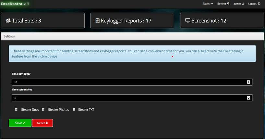The image size is (265, 139).
Task: Click the gear icon beside Setting
Action: (228, 4)
